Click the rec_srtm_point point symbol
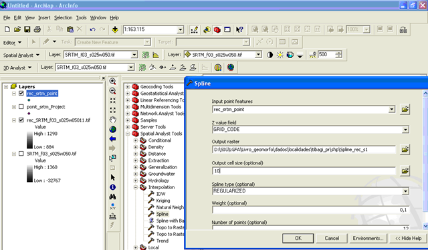The width and height of the screenshot is (428, 250). (x=29, y=100)
